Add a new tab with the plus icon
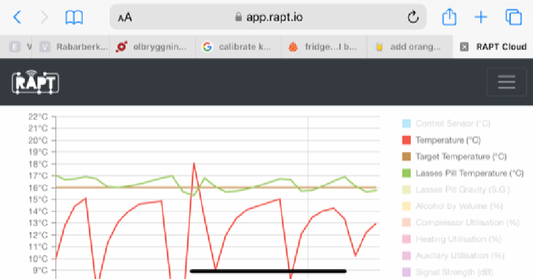The image size is (533, 279). (480, 17)
